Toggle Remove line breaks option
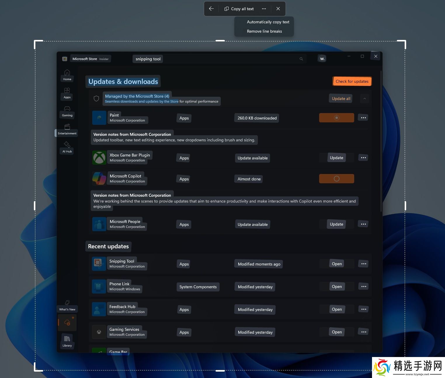 pyautogui.click(x=264, y=31)
